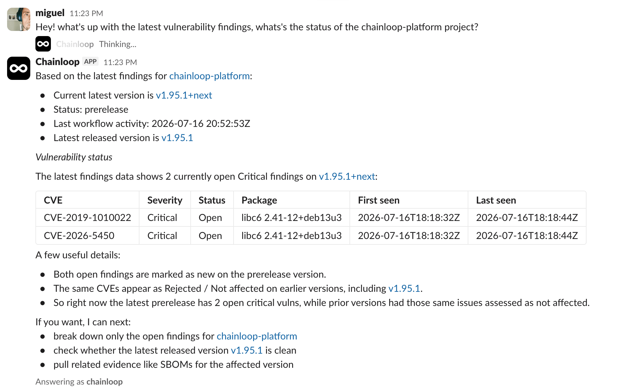
Task: Click the APP badge next to Chainloop
Action: [91, 62]
